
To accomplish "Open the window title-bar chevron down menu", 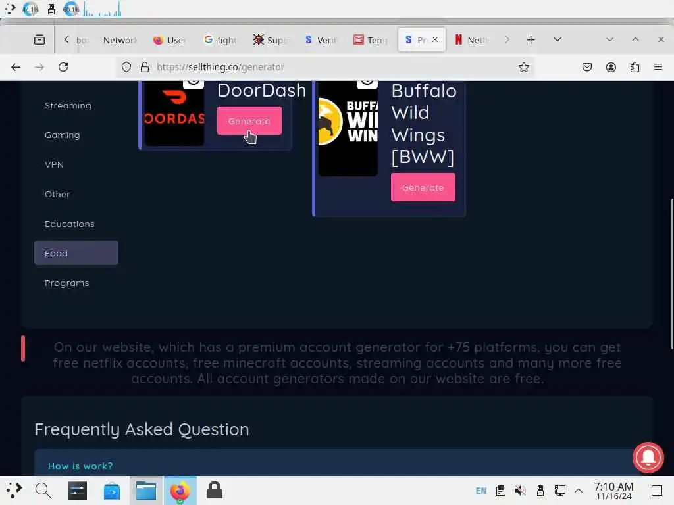I will (x=609, y=39).
